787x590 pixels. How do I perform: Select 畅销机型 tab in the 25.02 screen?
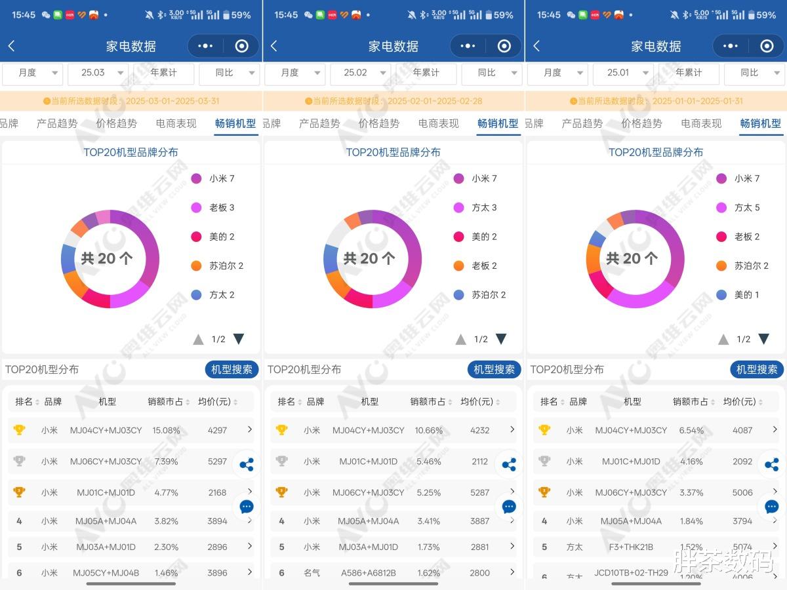point(498,123)
